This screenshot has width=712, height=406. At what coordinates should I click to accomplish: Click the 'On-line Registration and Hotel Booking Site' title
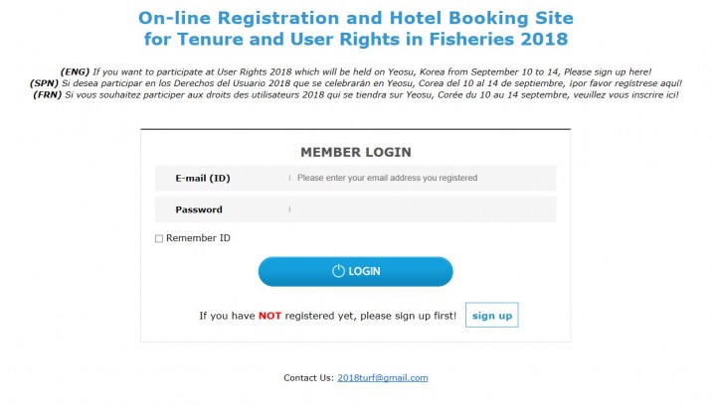(x=355, y=18)
